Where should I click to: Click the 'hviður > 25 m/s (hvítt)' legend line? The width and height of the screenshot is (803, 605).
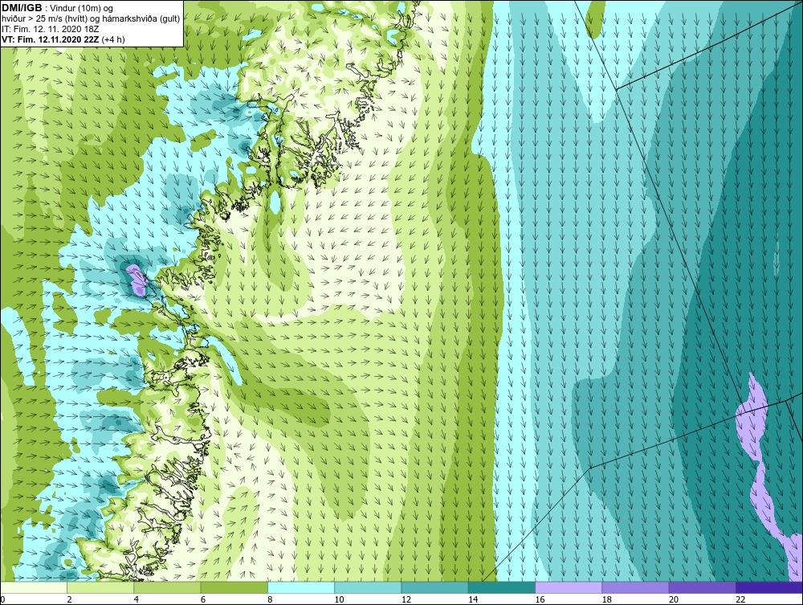[92, 19]
